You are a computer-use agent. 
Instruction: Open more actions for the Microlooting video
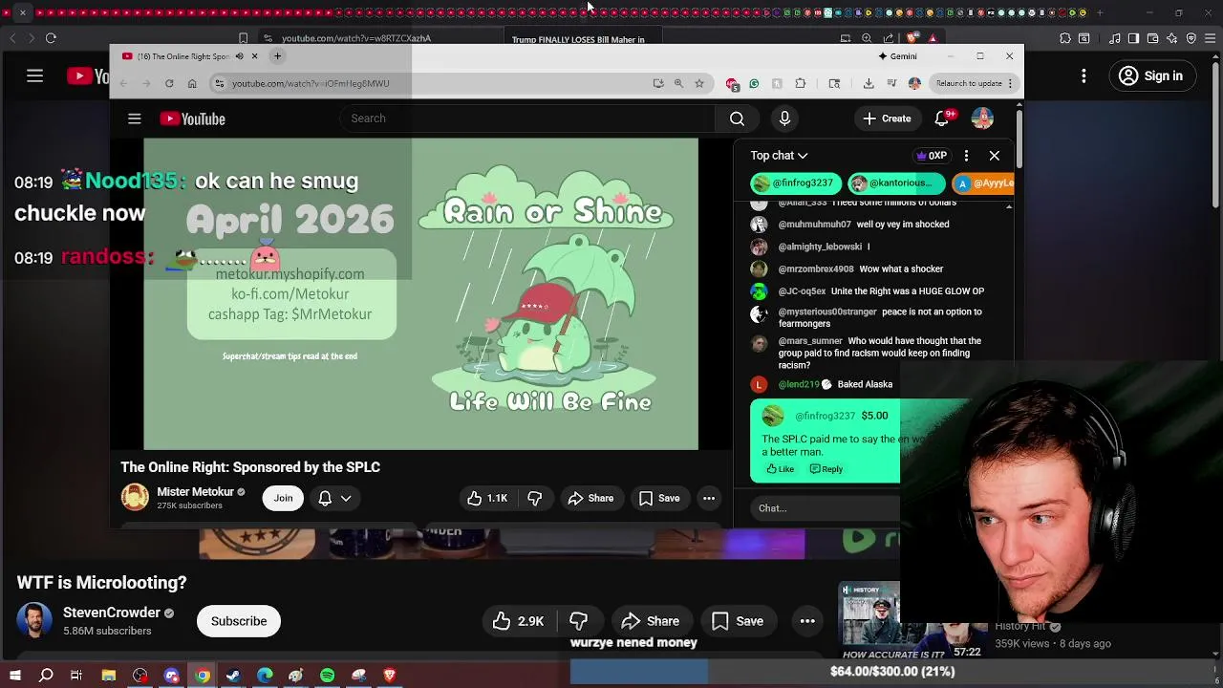807,621
